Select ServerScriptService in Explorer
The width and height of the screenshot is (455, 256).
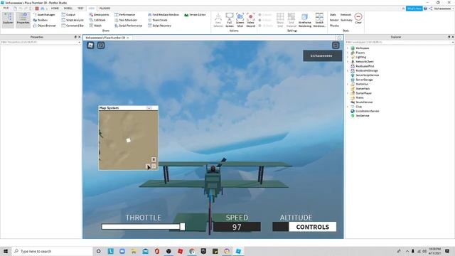367,75
